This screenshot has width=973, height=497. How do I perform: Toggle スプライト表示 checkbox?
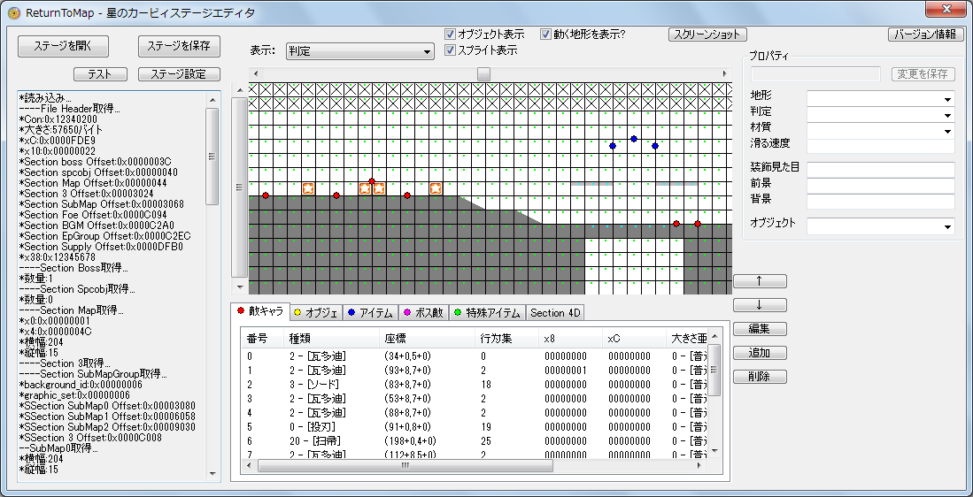pyautogui.click(x=450, y=50)
